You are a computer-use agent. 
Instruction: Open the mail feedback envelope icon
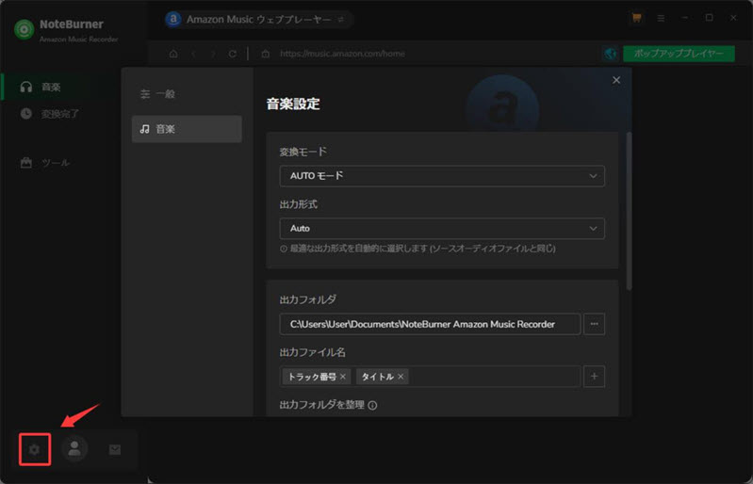(115, 449)
